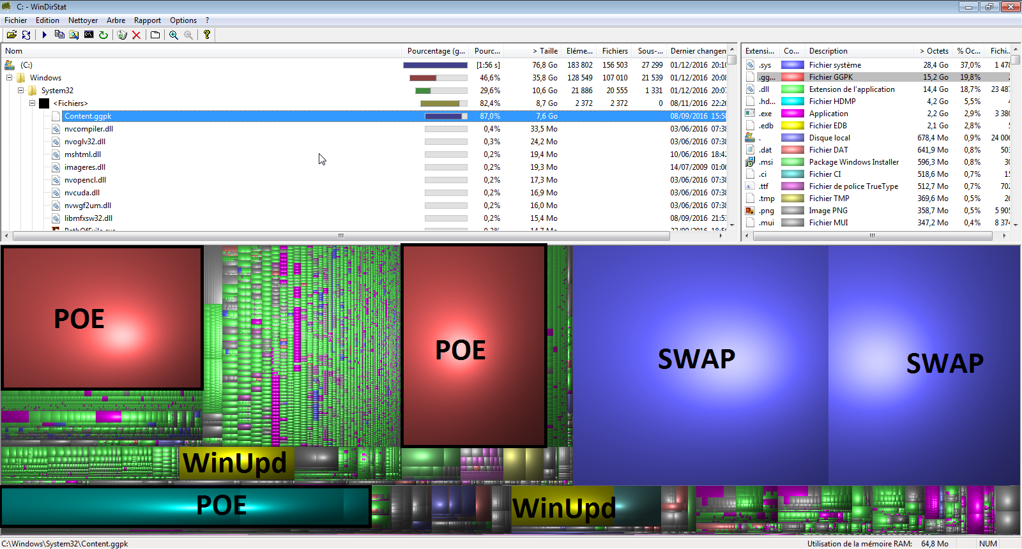
Task: Select Fichier de police TrueType row
Action: point(877,186)
